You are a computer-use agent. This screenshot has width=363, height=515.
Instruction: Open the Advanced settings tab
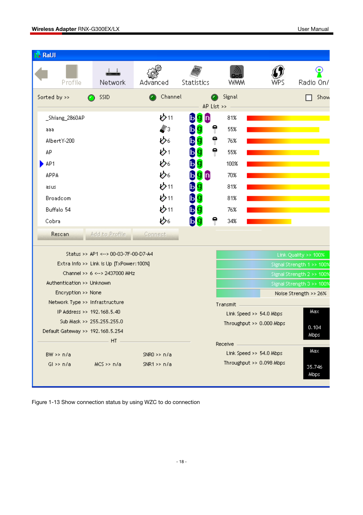(x=154, y=75)
